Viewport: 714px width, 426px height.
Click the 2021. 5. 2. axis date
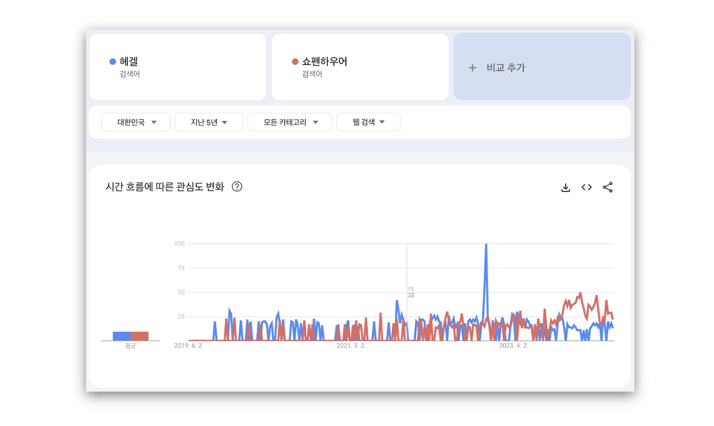[x=351, y=346]
